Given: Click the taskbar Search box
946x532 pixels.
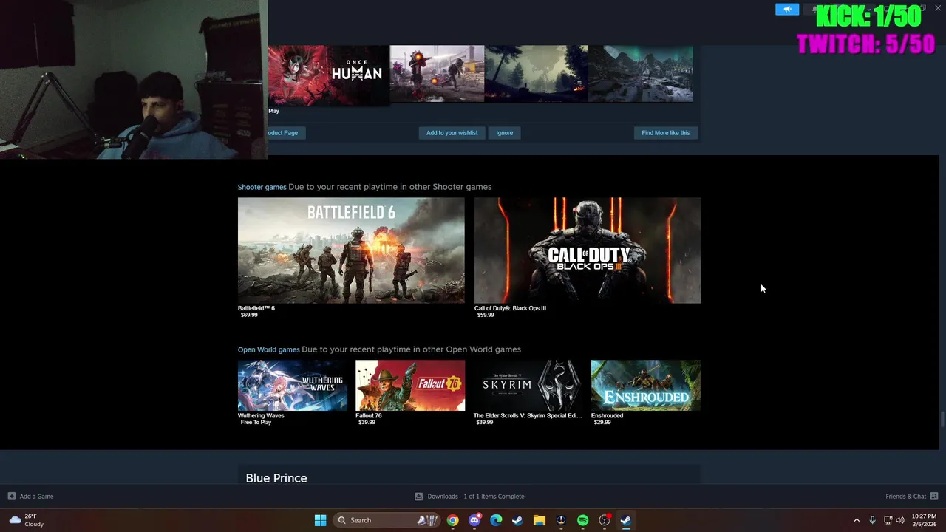Looking at the screenshot, I should 387,520.
